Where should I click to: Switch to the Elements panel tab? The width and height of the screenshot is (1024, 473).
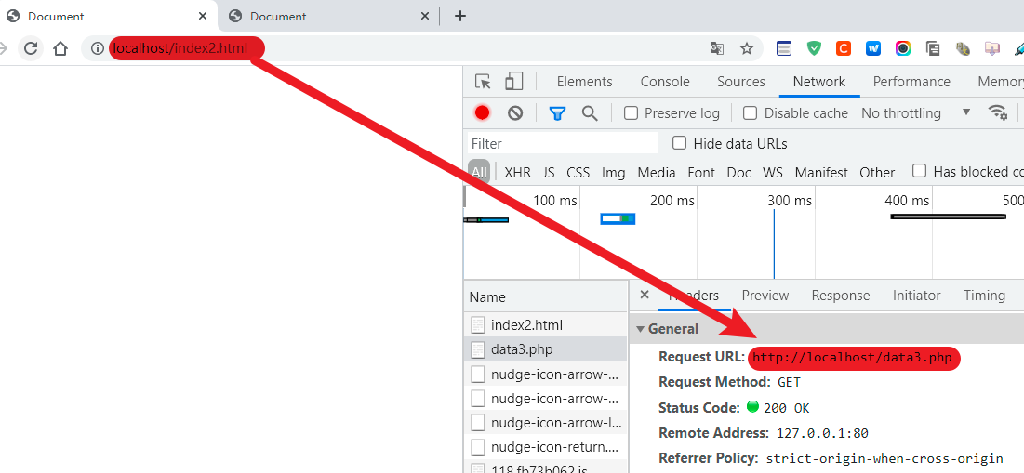584,82
